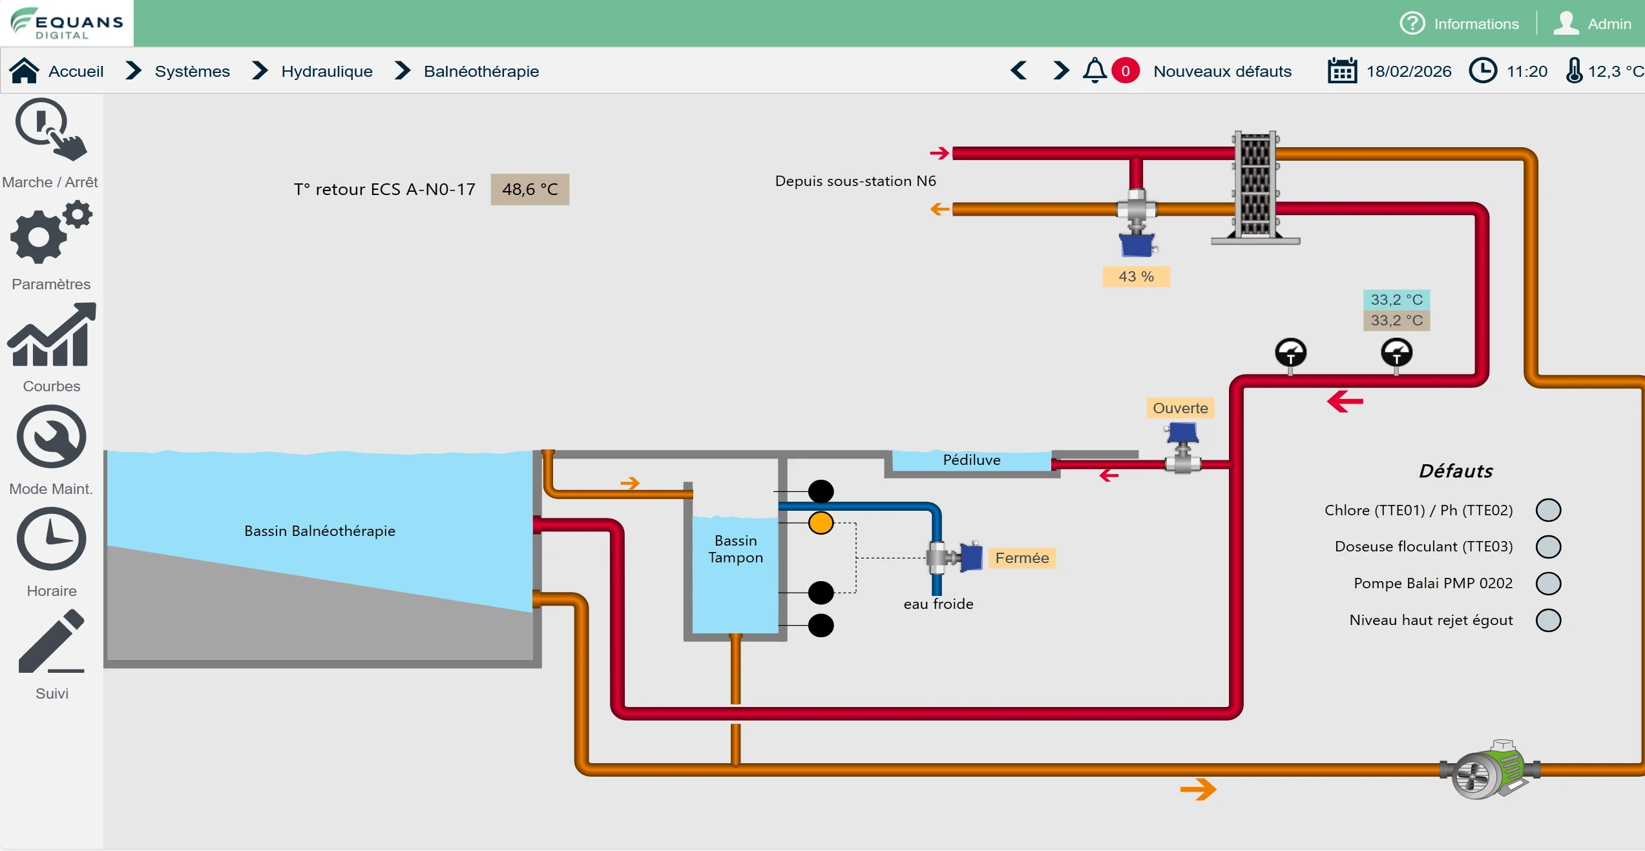The height and width of the screenshot is (851, 1645).
Task: Click the Niveau haut rejet égout indicator
Action: (x=1548, y=620)
